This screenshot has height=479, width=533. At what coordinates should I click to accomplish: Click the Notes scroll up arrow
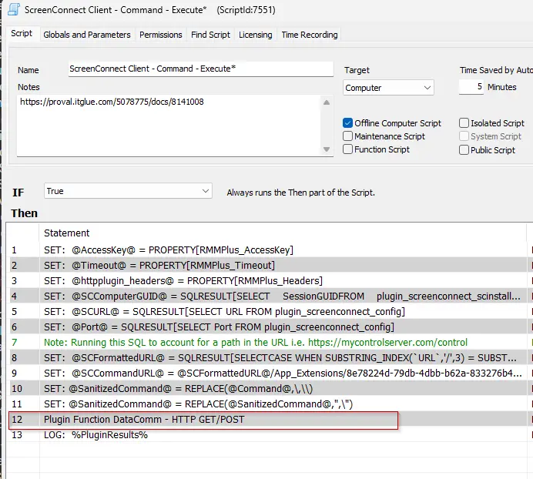coord(327,102)
